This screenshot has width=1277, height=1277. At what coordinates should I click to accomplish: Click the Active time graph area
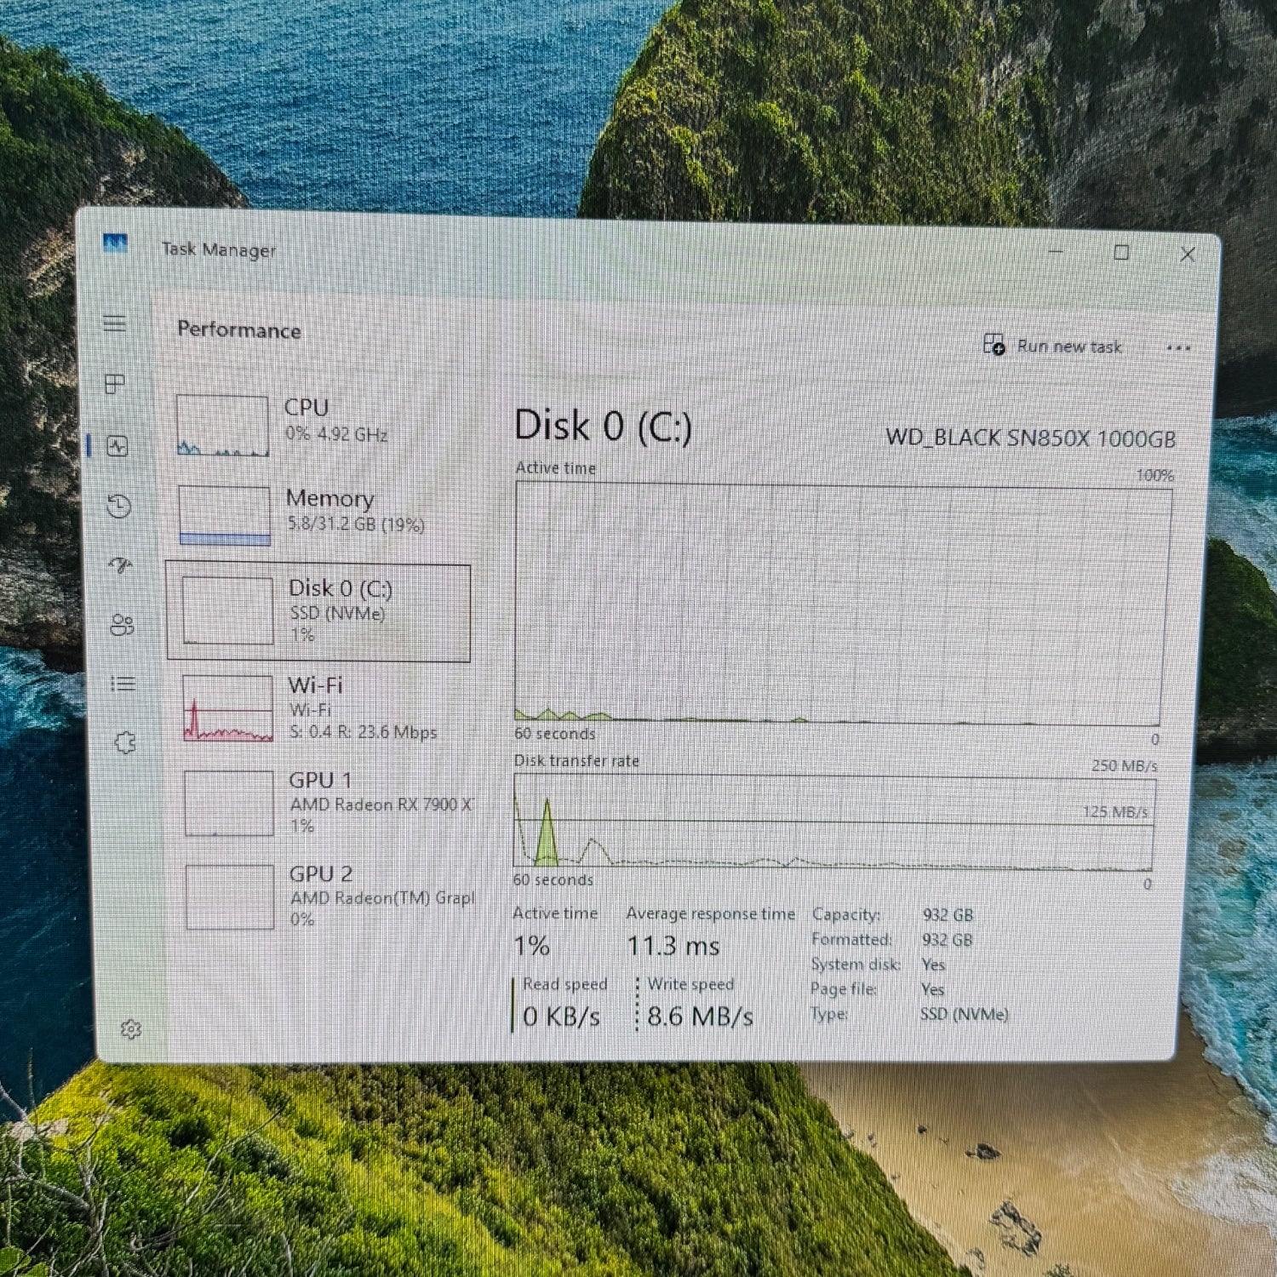(x=841, y=604)
